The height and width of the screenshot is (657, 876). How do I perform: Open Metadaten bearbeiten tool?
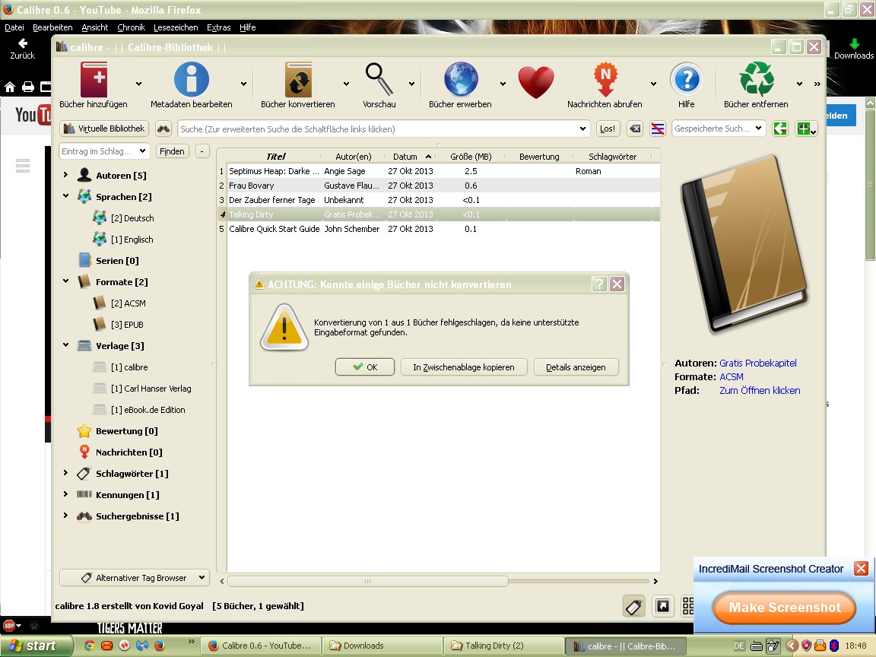tap(191, 80)
